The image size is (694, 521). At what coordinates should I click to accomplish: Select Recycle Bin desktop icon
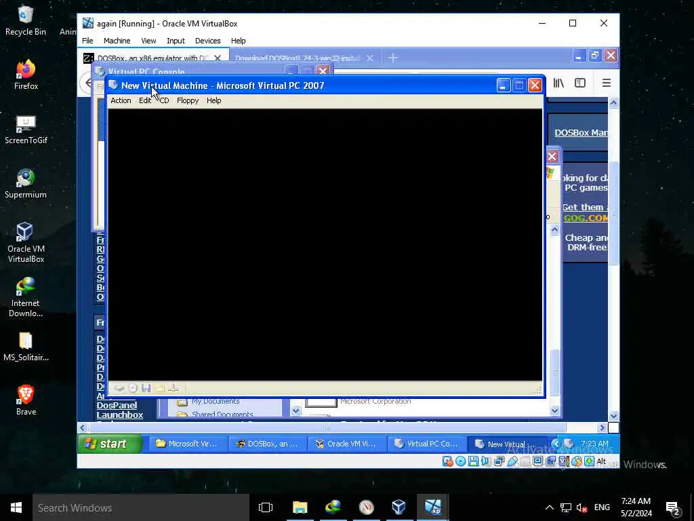[x=26, y=20]
